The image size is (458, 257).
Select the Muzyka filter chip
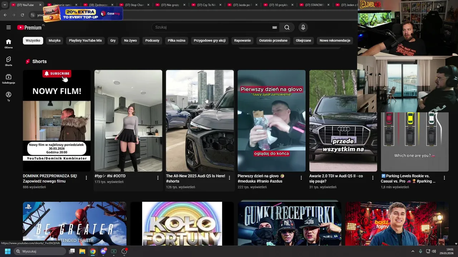tap(54, 41)
